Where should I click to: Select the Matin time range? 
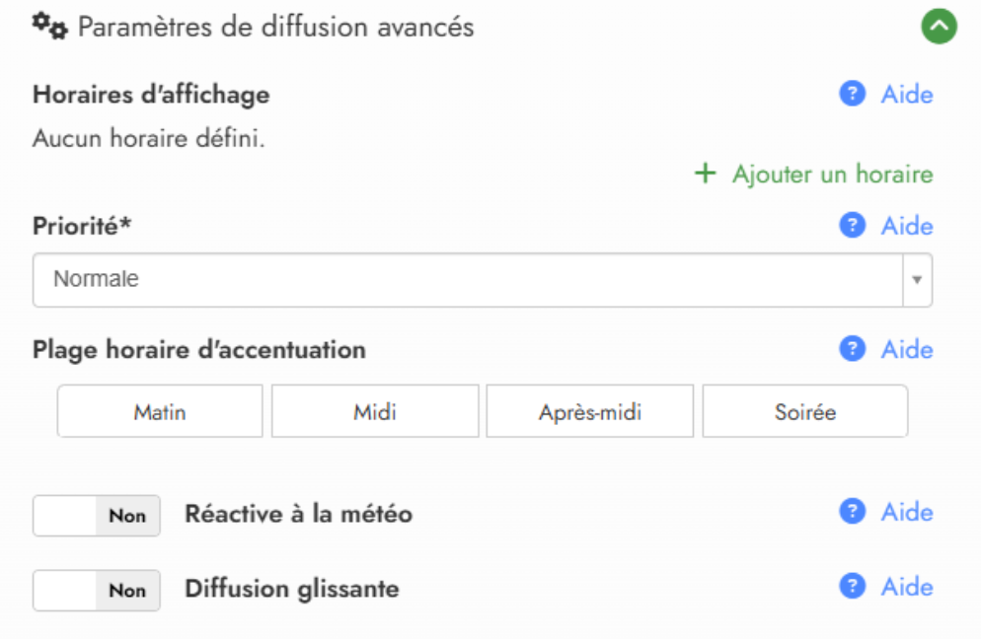point(160,411)
